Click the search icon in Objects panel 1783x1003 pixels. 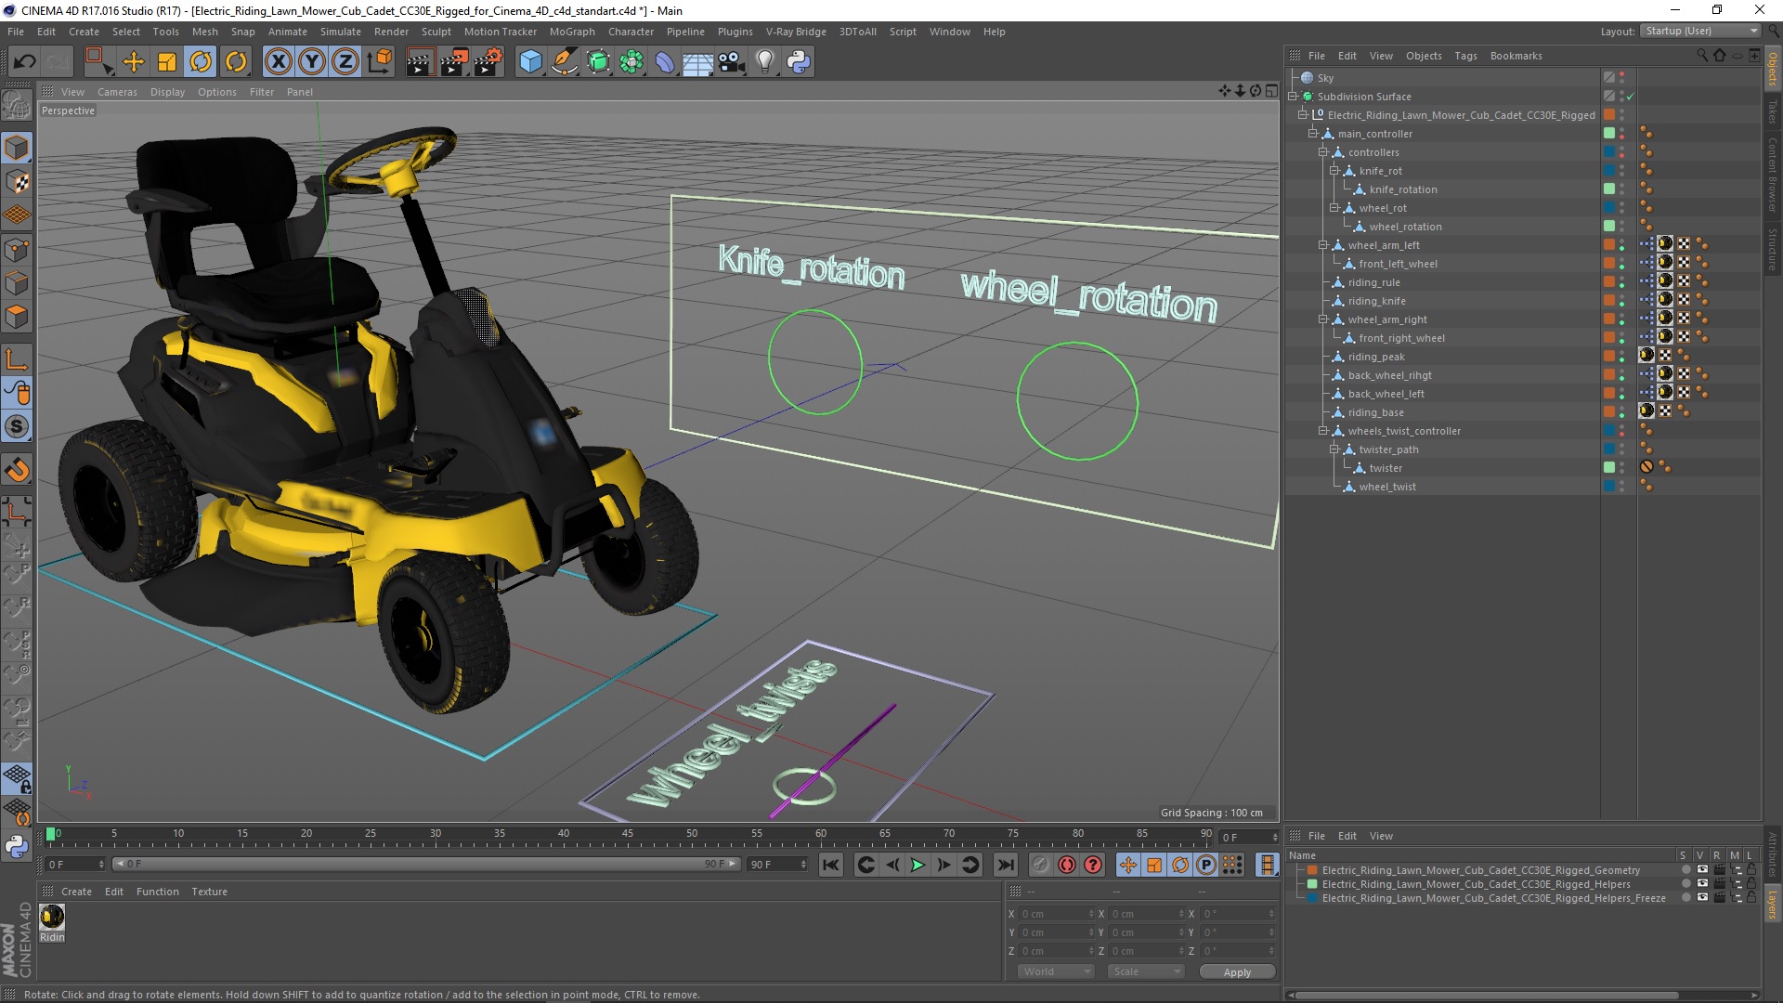pos(1701,56)
